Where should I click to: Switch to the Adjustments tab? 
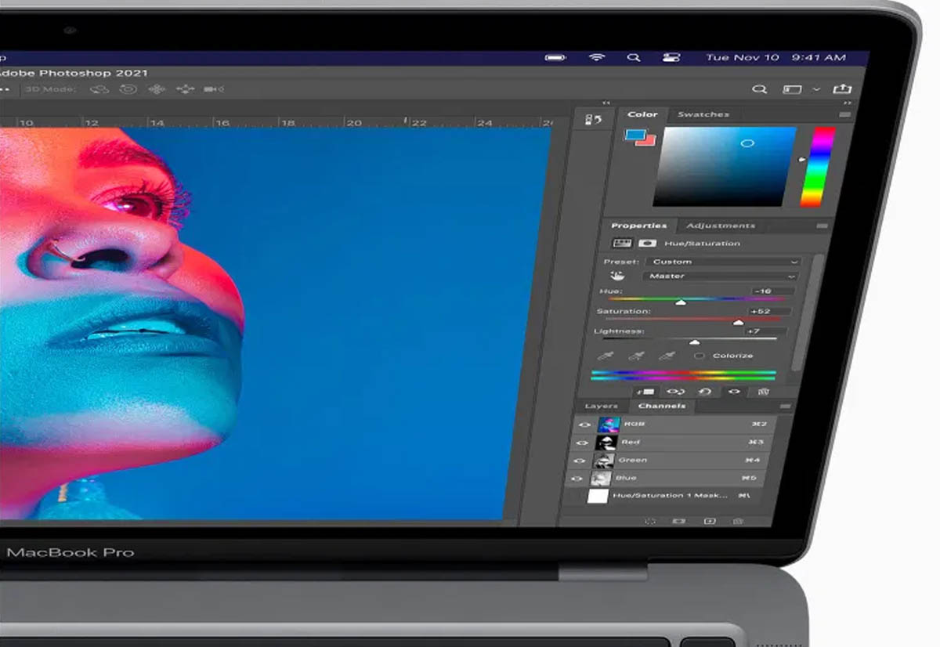pos(721,226)
